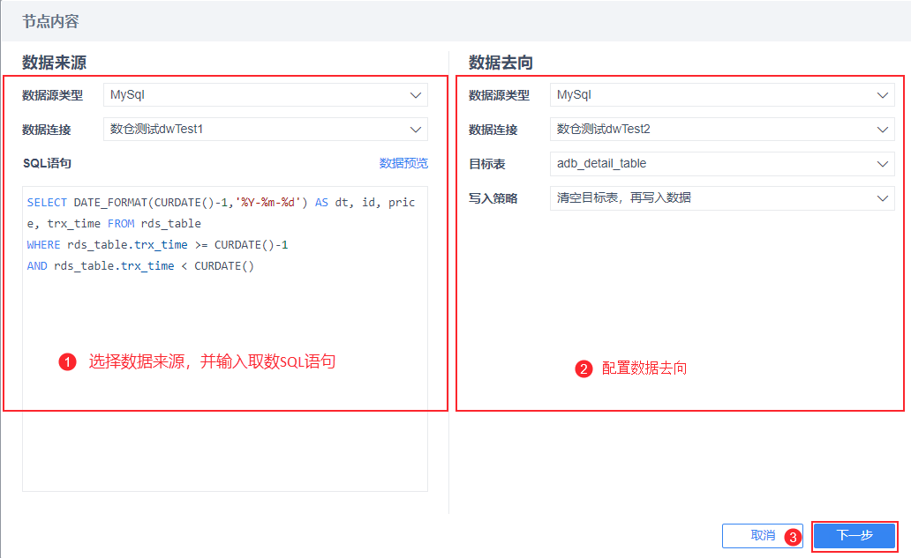This screenshot has height=558, width=911.
Task: Open the 目标表 dropdown showing adb_detail_table
Action: point(722,164)
